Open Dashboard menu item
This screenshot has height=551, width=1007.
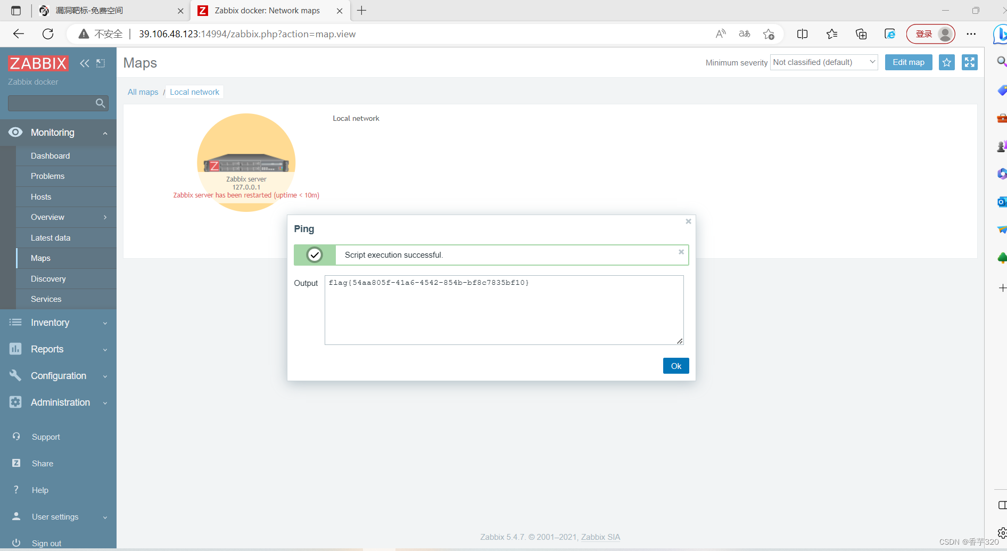(x=66, y=155)
